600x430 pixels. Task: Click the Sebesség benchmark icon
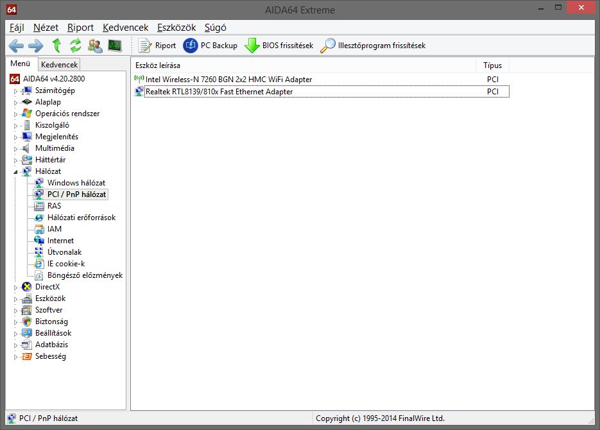point(27,356)
